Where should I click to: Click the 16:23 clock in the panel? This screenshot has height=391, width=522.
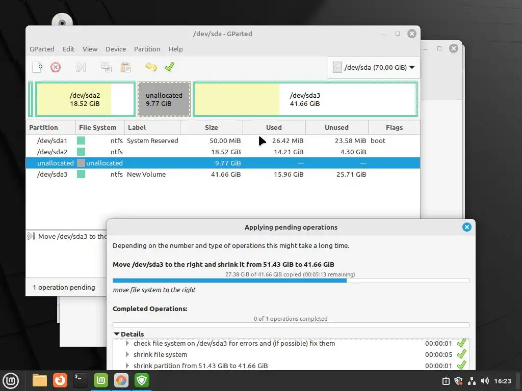tap(503, 381)
